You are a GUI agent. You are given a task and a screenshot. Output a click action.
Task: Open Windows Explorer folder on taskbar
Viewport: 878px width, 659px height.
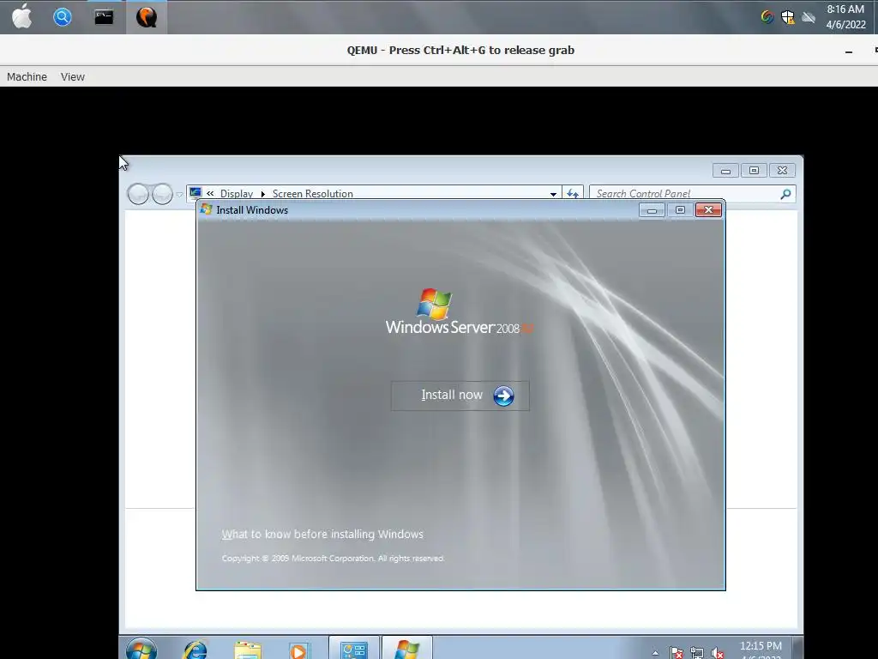[x=248, y=650]
